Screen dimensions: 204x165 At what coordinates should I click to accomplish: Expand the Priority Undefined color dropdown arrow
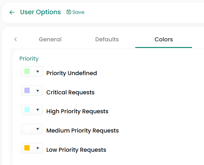point(38,72)
